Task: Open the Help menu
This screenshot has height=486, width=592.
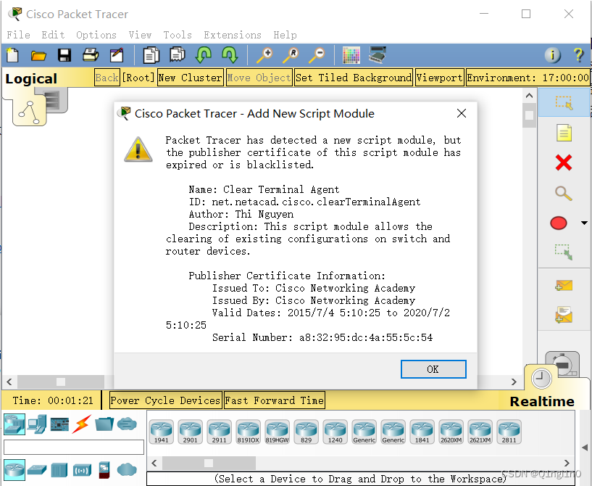Action: 285,35
